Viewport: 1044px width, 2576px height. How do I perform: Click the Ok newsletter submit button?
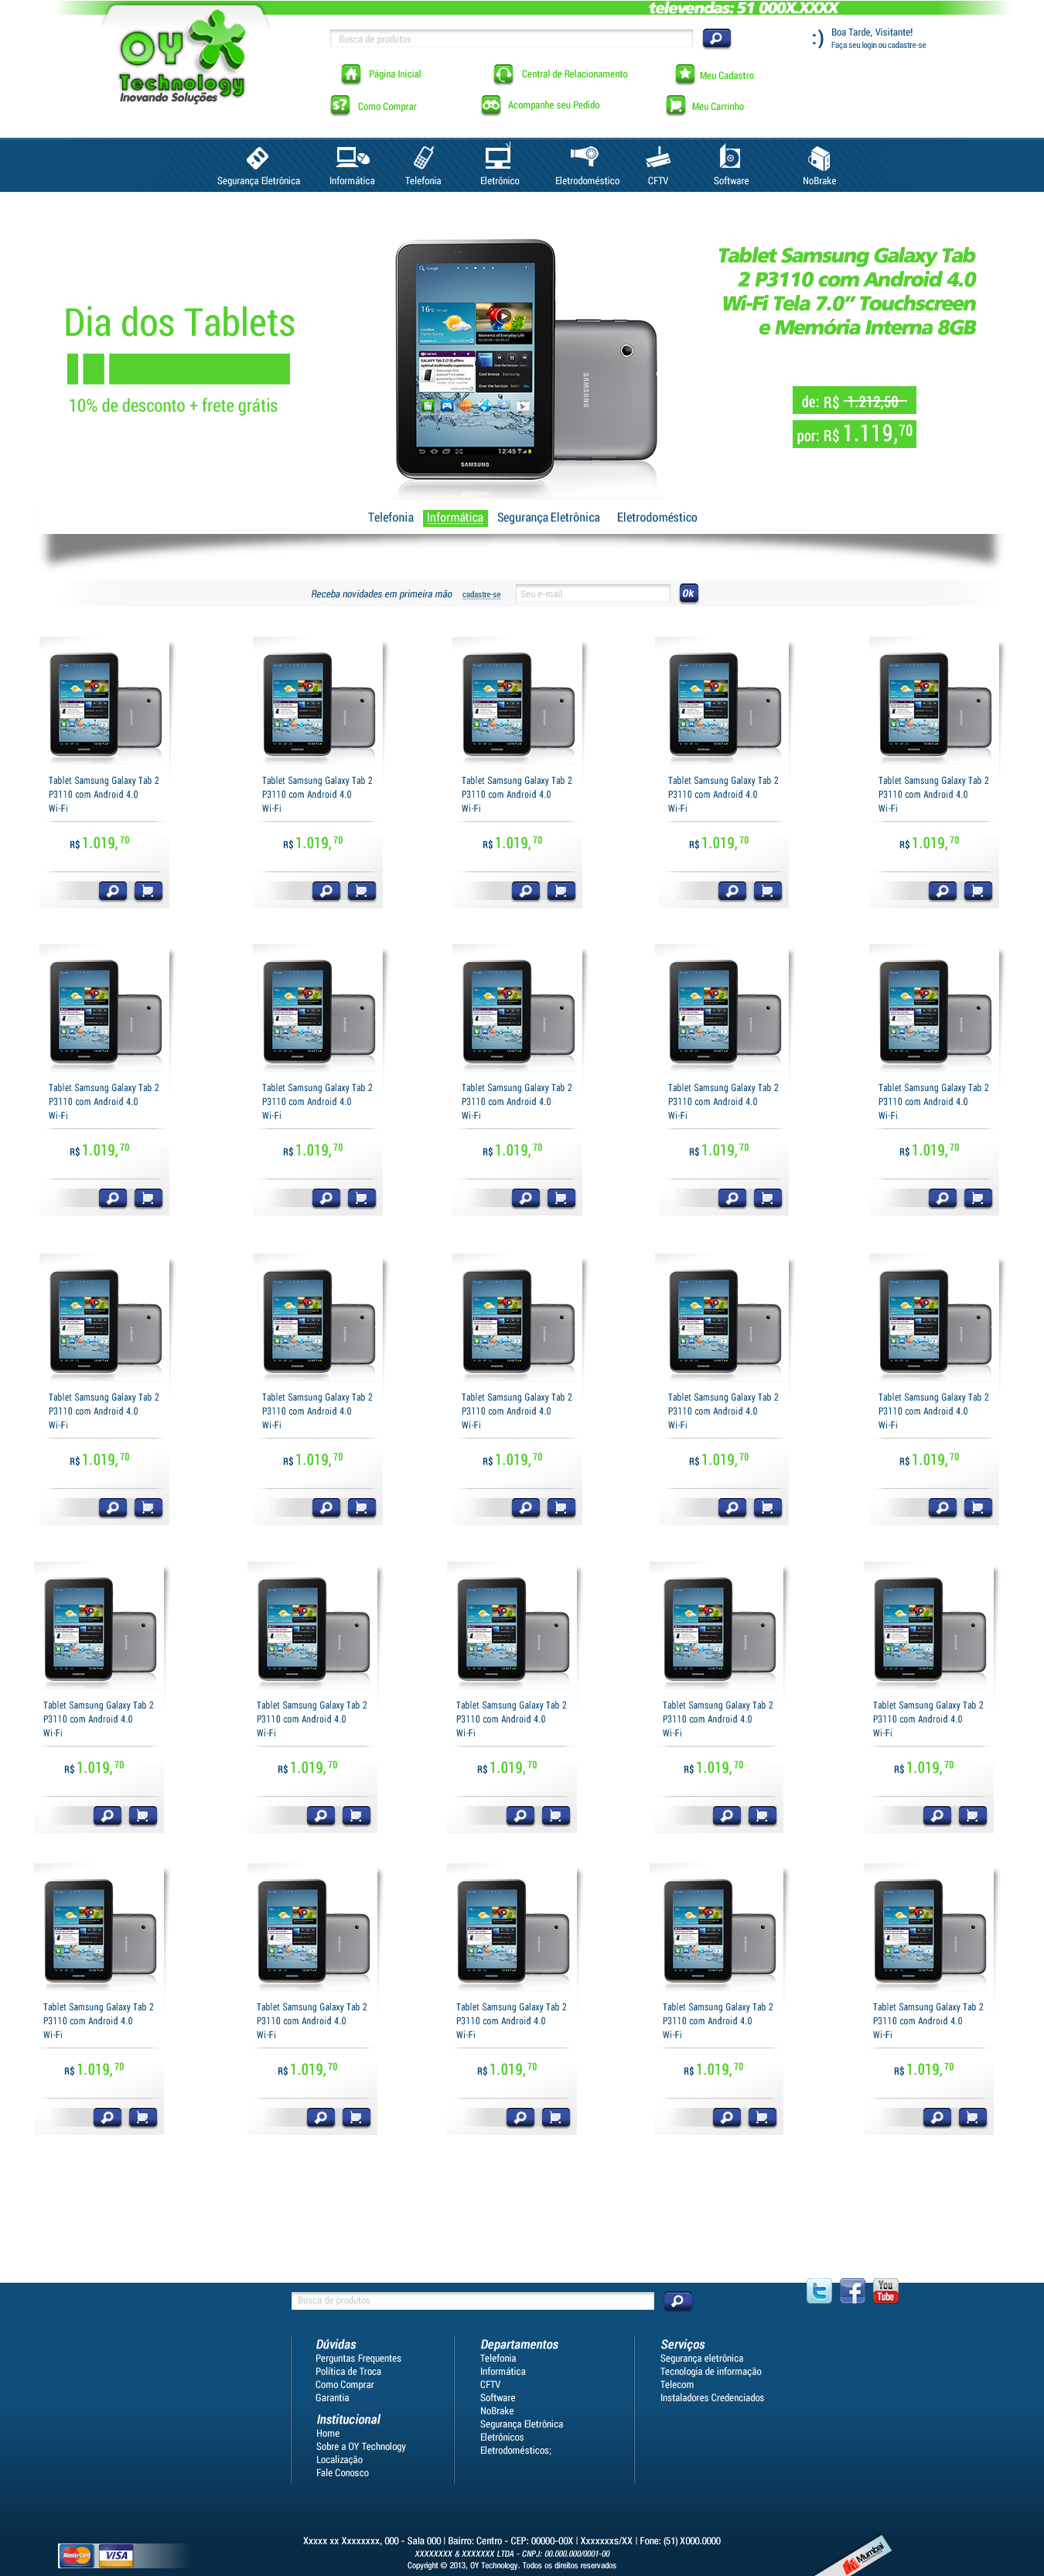point(688,593)
